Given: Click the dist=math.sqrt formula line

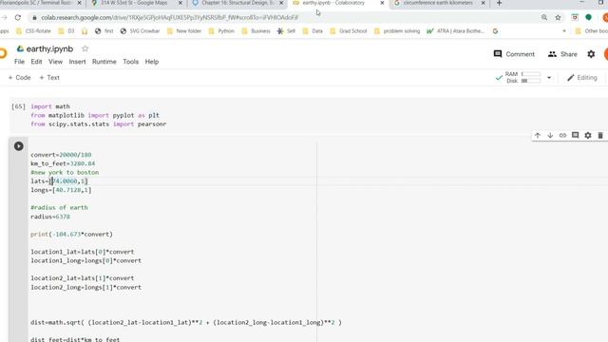Looking at the screenshot, I should coord(186,323).
